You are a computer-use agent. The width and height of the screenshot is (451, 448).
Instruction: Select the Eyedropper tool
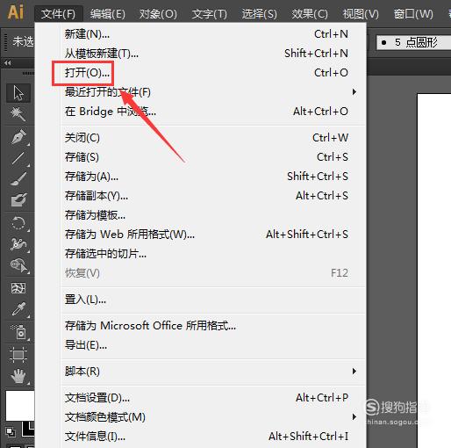click(18, 309)
